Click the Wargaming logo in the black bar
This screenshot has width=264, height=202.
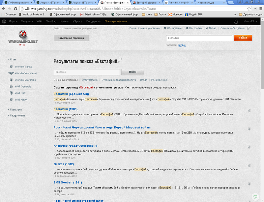pos(4,21)
